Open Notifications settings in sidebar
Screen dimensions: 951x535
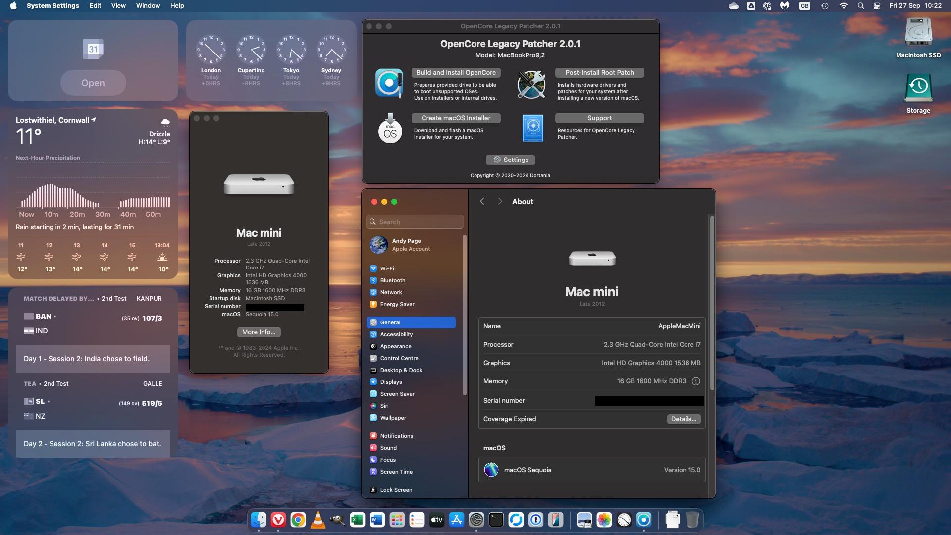tap(411, 436)
